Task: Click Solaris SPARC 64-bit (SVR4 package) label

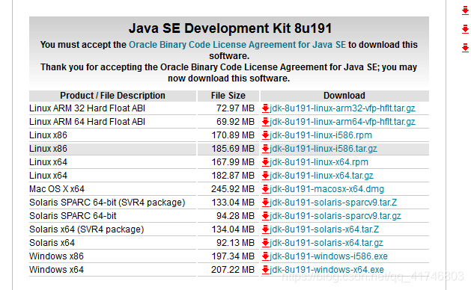Action: 107,203
